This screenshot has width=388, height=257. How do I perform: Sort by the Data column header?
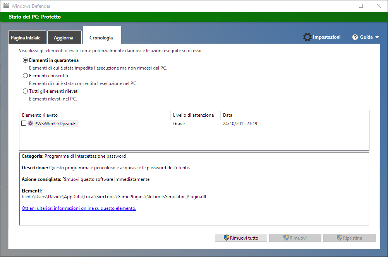(249, 115)
